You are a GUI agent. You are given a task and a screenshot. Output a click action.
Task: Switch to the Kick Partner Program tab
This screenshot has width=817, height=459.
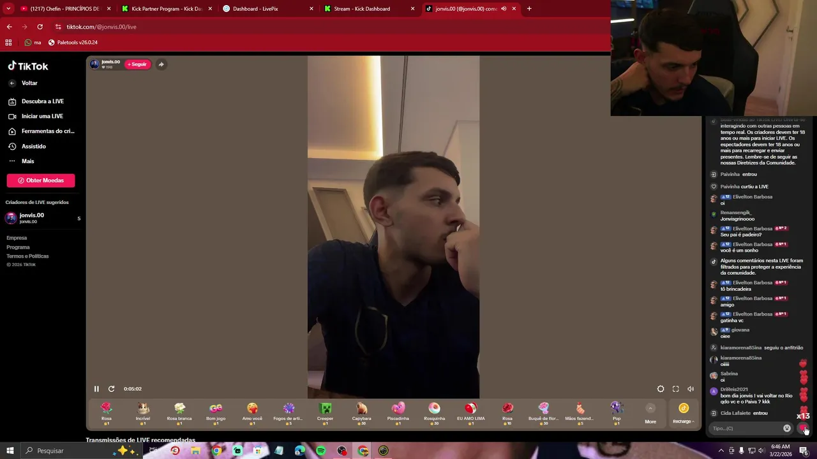pos(166,9)
